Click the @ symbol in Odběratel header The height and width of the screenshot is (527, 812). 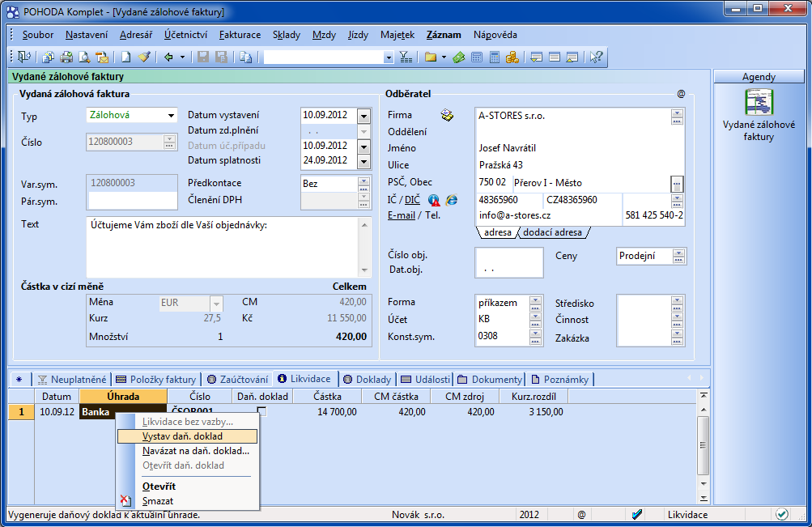click(681, 94)
